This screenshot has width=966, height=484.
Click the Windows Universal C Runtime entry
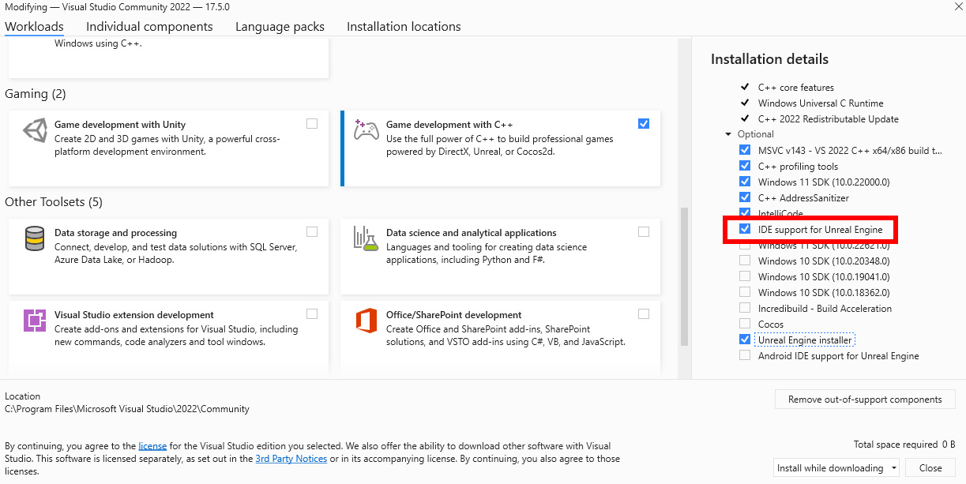coord(821,103)
